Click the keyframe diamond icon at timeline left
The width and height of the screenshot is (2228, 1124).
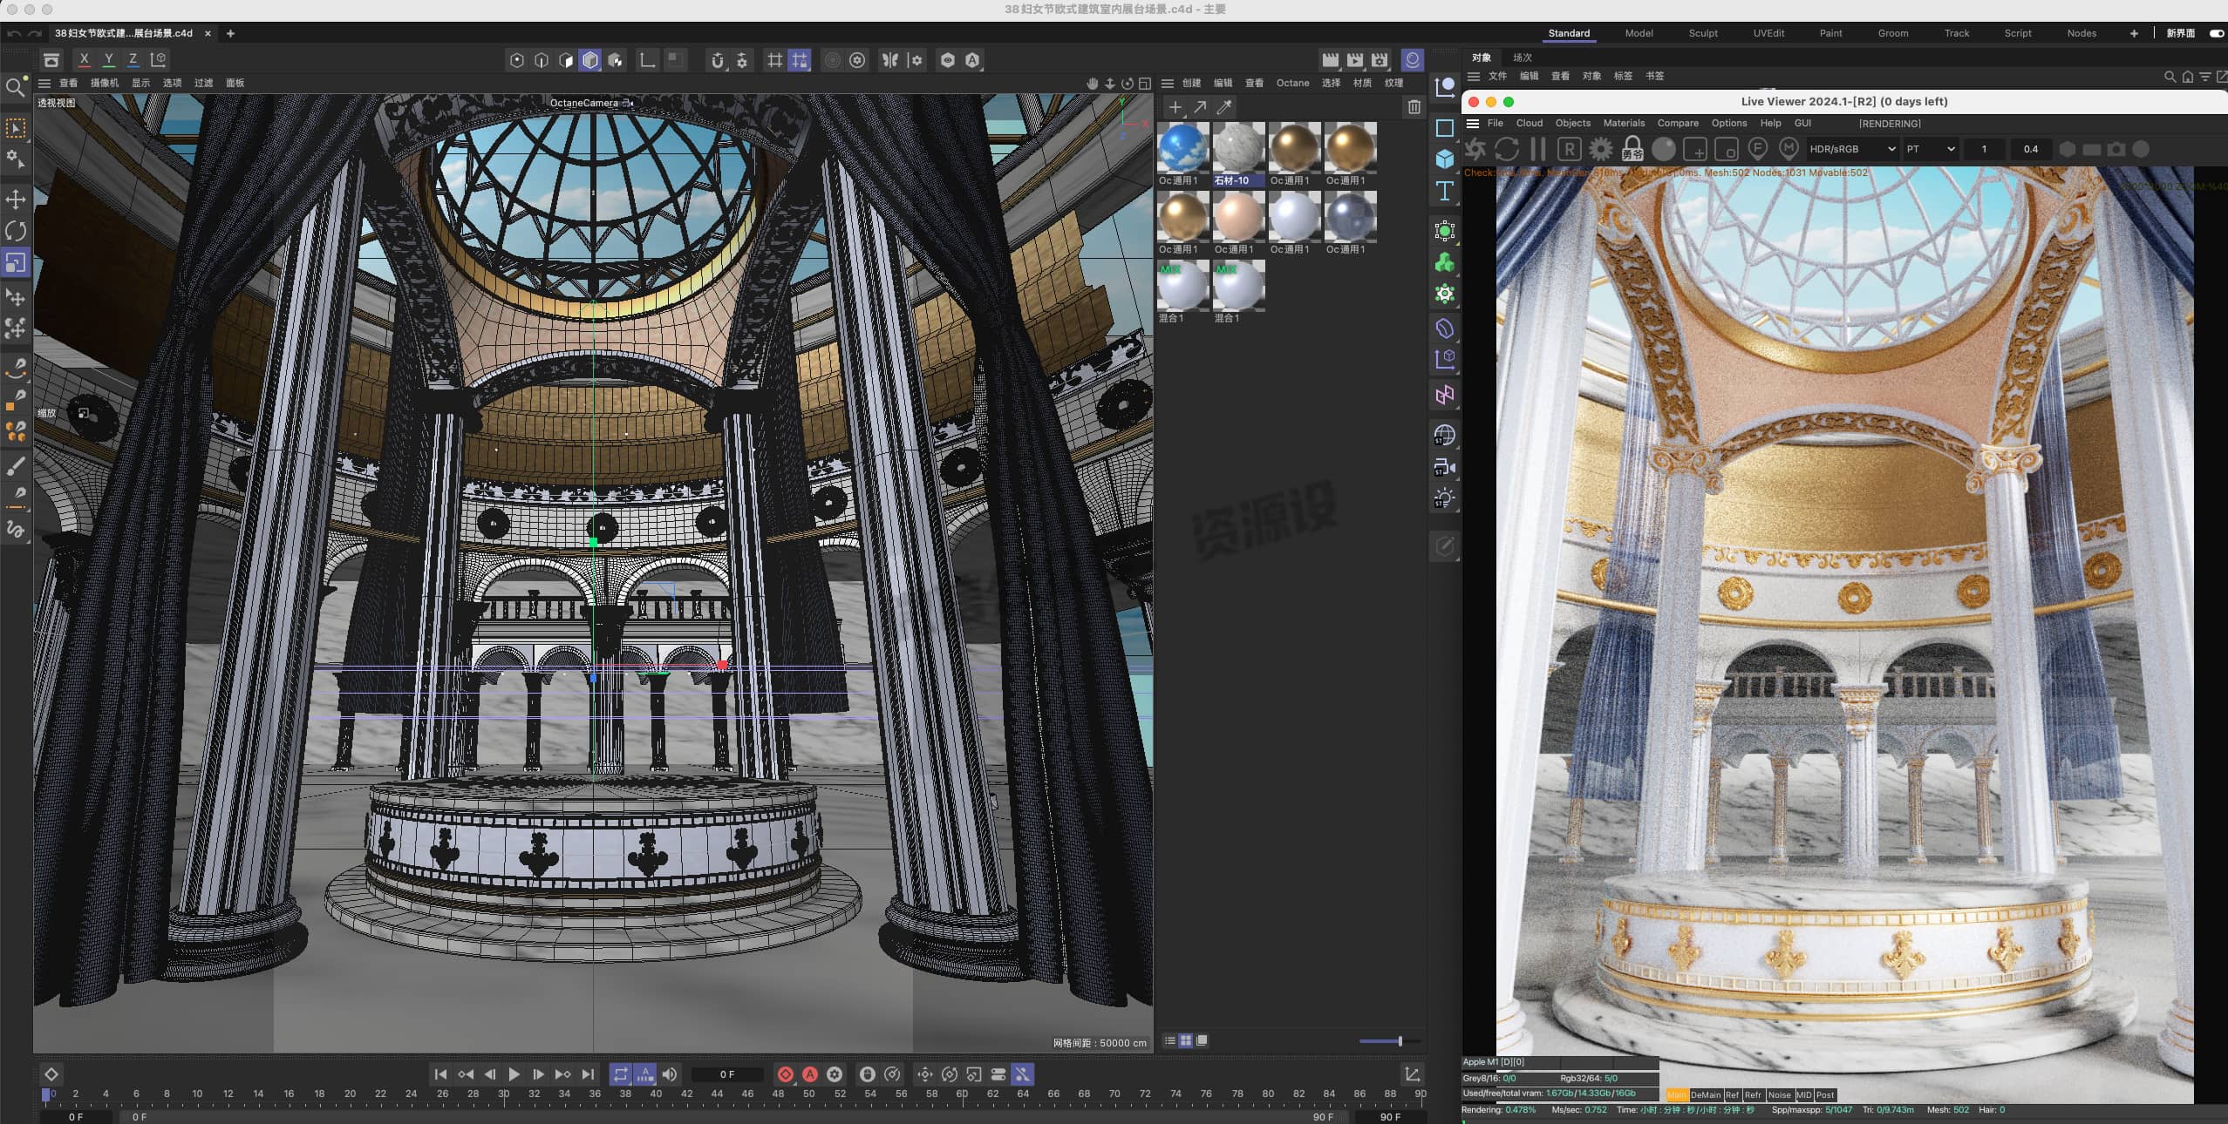[51, 1074]
